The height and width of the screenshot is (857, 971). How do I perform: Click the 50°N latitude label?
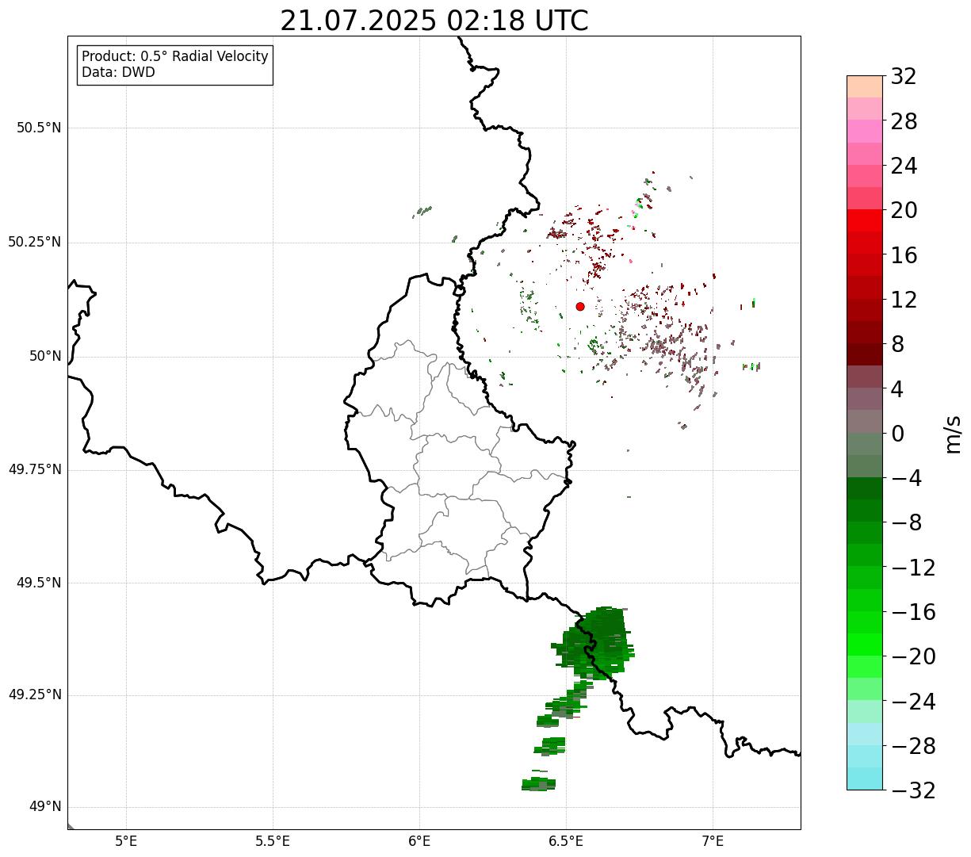click(45, 356)
